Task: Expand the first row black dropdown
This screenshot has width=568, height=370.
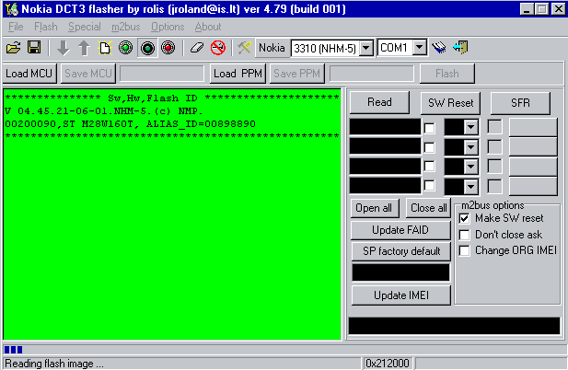Action: click(x=470, y=127)
